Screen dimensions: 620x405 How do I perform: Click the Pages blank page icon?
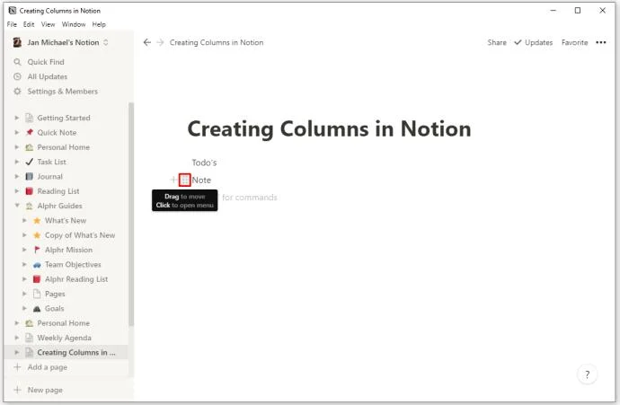coord(37,294)
